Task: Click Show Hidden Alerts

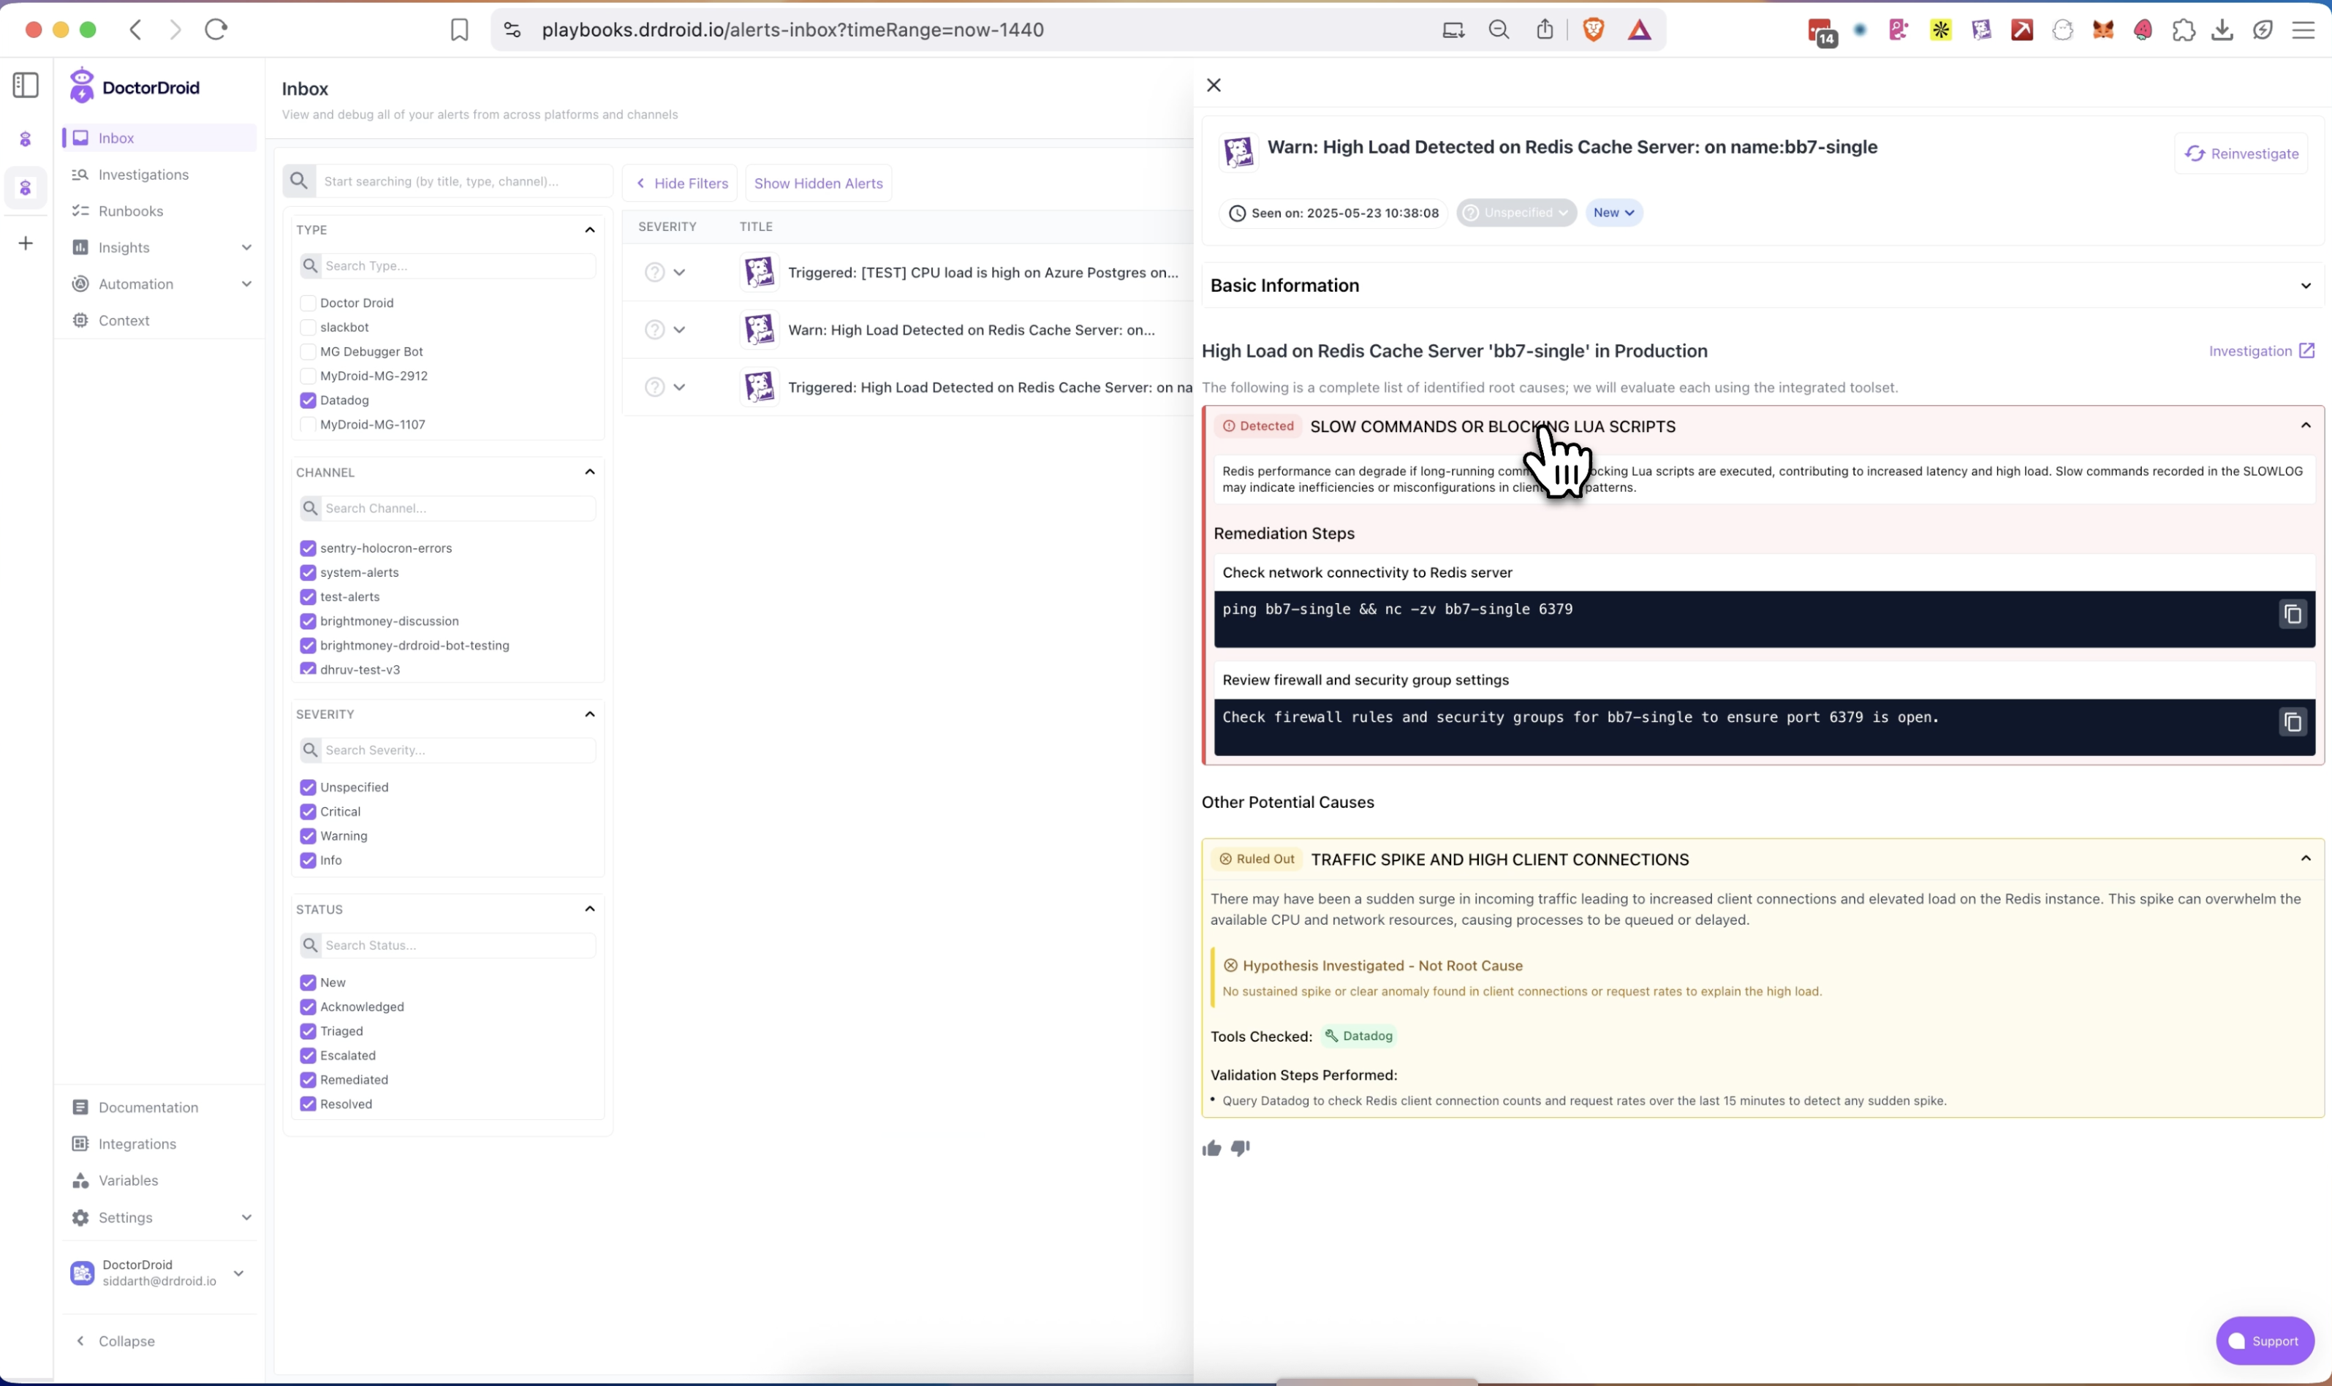Action: [x=818, y=183]
